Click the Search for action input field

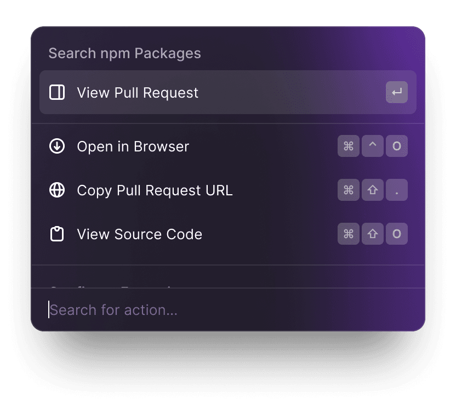tap(164, 310)
